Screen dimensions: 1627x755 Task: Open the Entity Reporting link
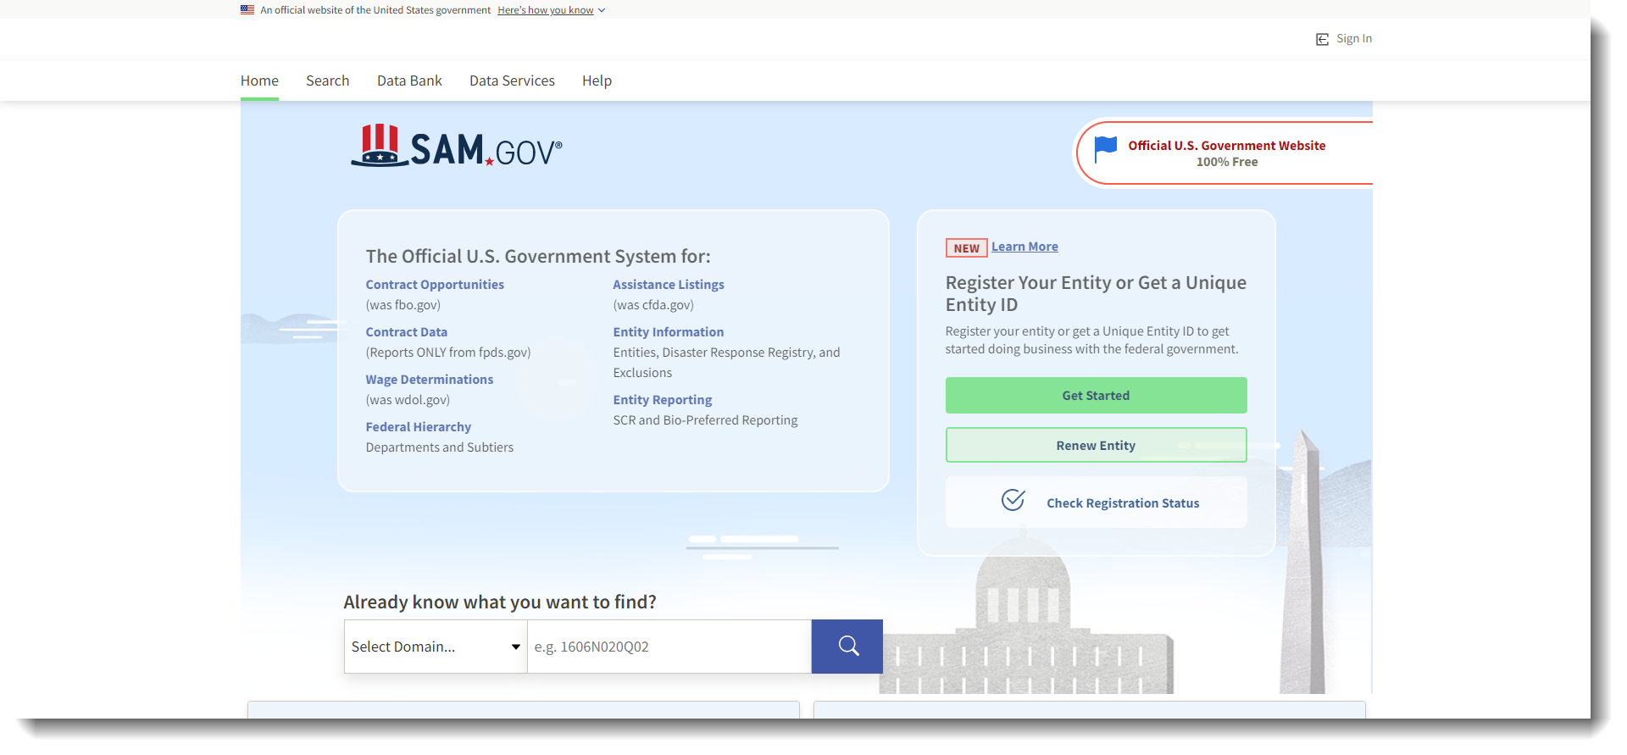tap(663, 400)
